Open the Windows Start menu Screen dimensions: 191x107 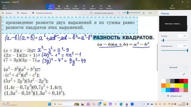50,104
